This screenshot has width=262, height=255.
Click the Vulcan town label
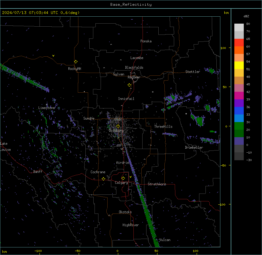coord(165,240)
